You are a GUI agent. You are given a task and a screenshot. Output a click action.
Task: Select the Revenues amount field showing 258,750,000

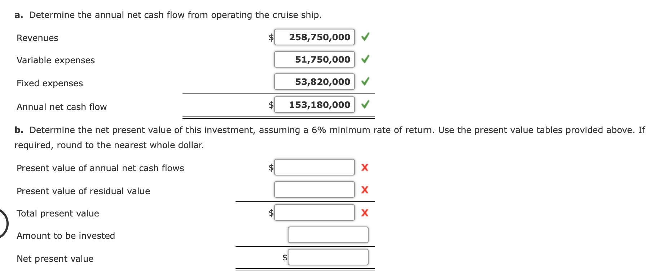[x=314, y=37]
